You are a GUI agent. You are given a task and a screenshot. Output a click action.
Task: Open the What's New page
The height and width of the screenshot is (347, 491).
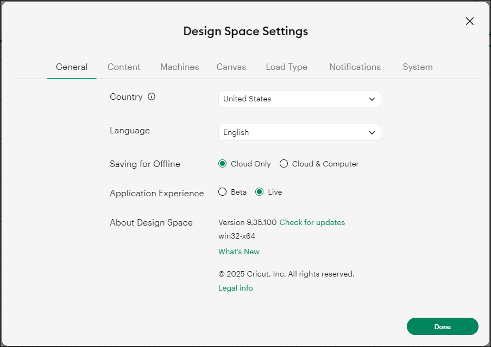pyautogui.click(x=238, y=252)
